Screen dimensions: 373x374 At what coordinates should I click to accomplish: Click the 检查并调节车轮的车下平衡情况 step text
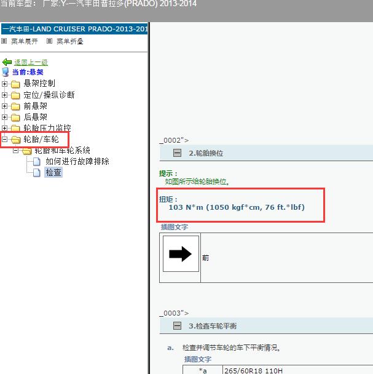pos(231,348)
